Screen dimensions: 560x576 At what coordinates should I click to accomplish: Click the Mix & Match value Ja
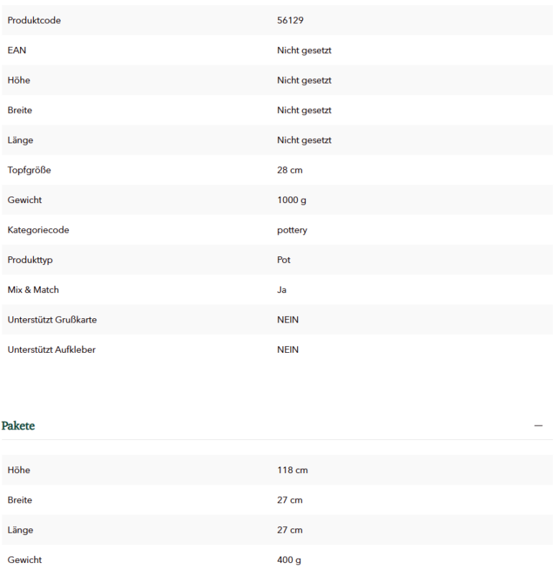pos(281,290)
